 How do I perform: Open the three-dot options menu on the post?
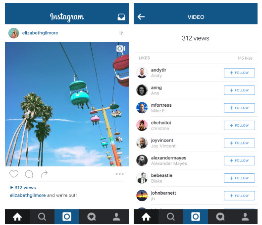(120, 174)
